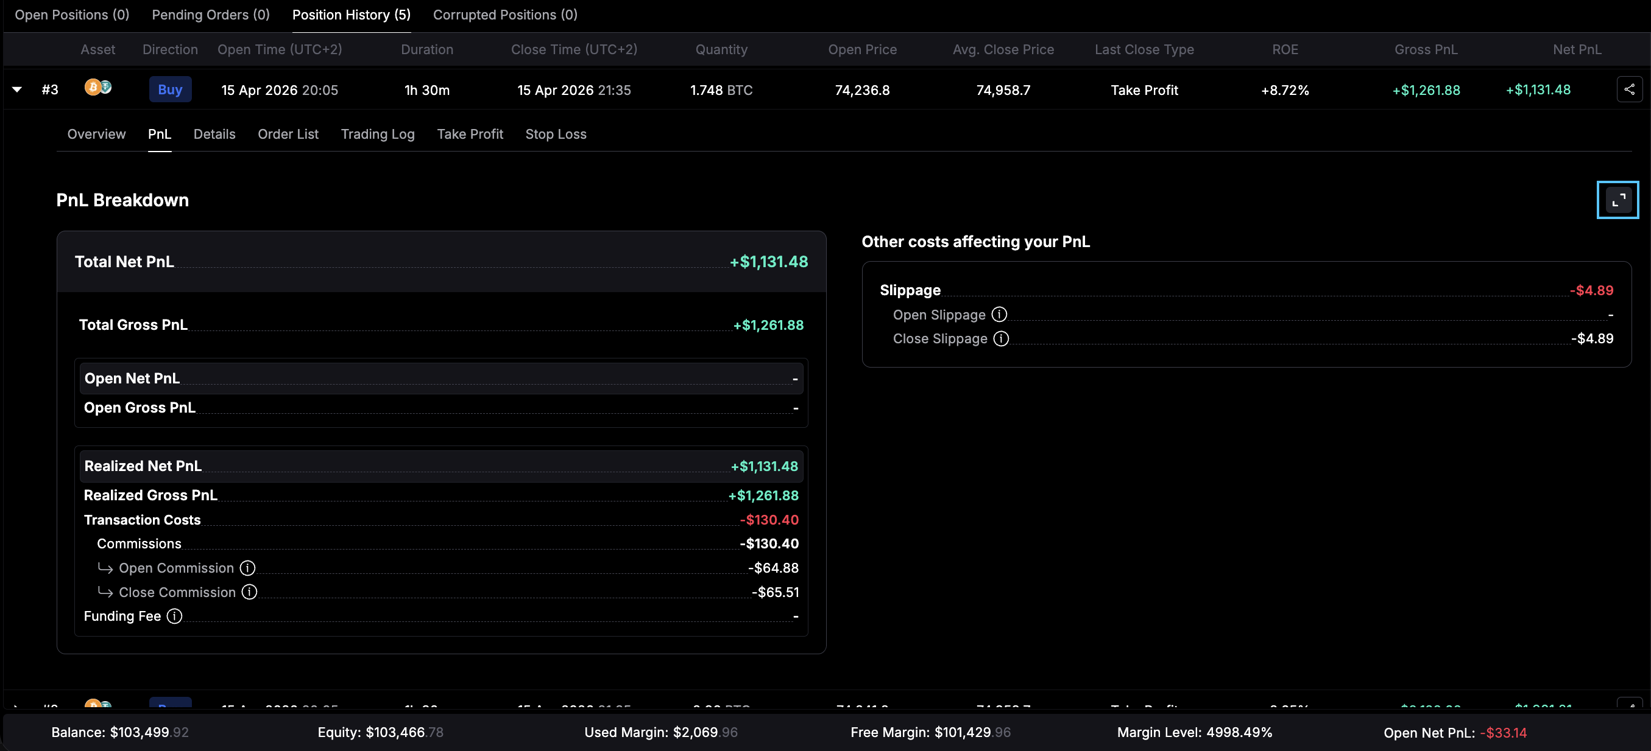Click the Open Time (UTC+2) column header

tap(280, 49)
